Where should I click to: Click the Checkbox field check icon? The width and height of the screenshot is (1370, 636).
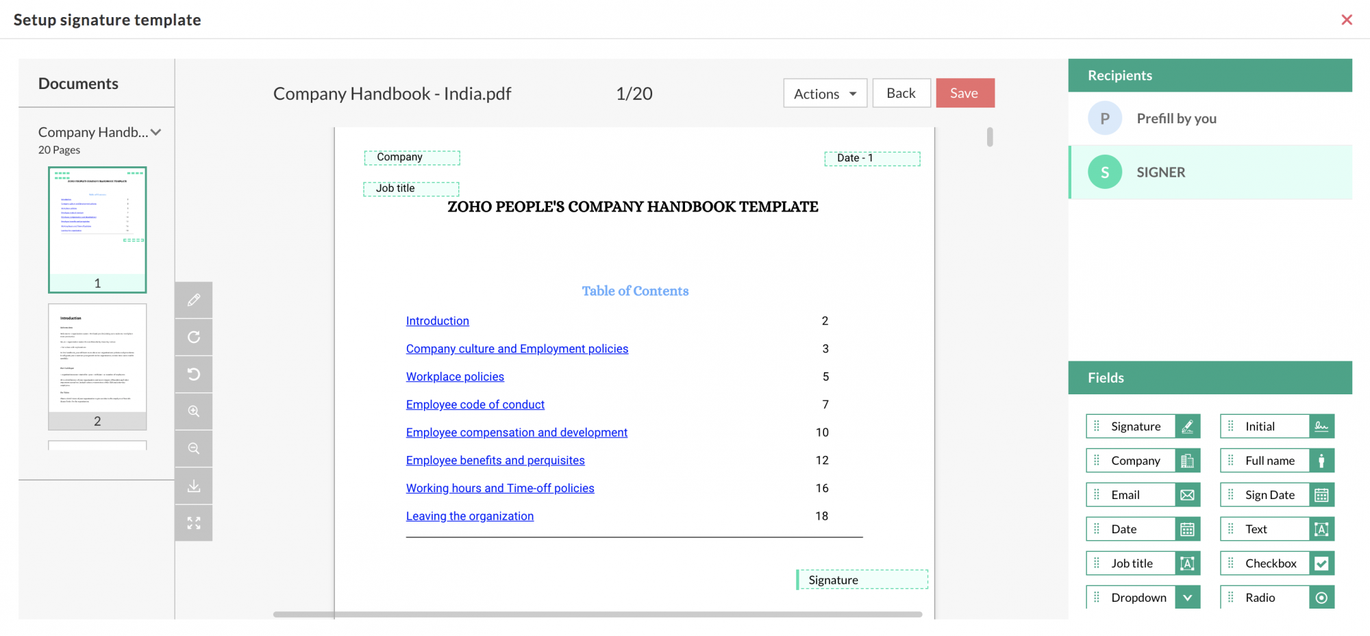pyautogui.click(x=1321, y=563)
